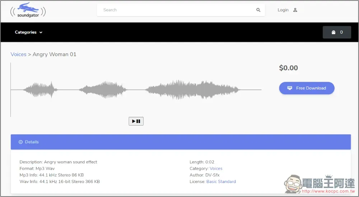Click the "Angry Woman 01" breadcrumb title

point(55,54)
